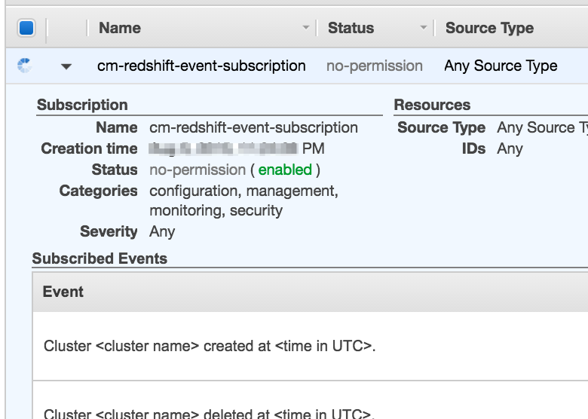This screenshot has width=588, height=419.
Task: Click no-permission text in Subscription details
Action: coord(198,170)
